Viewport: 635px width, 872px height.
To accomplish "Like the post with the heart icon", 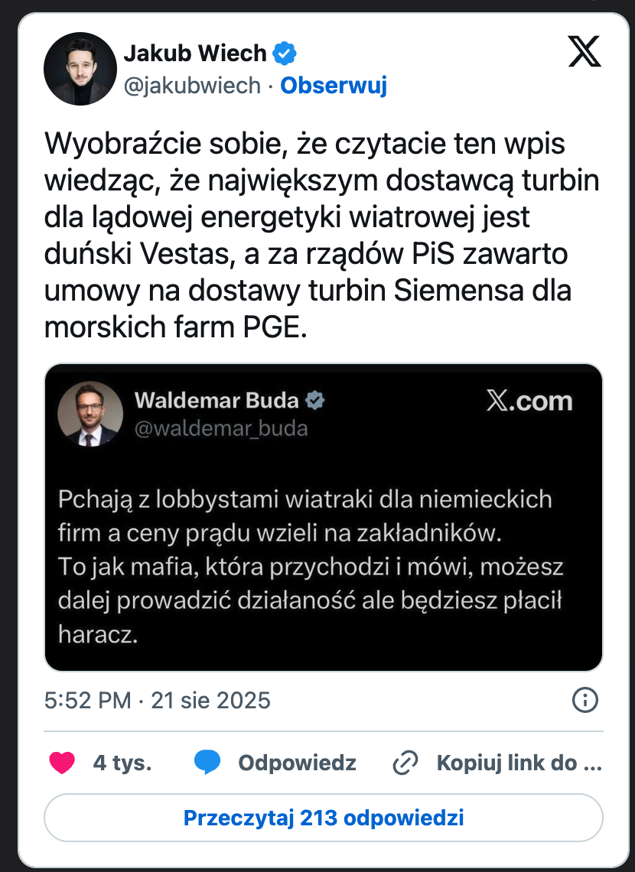I will point(62,763).
